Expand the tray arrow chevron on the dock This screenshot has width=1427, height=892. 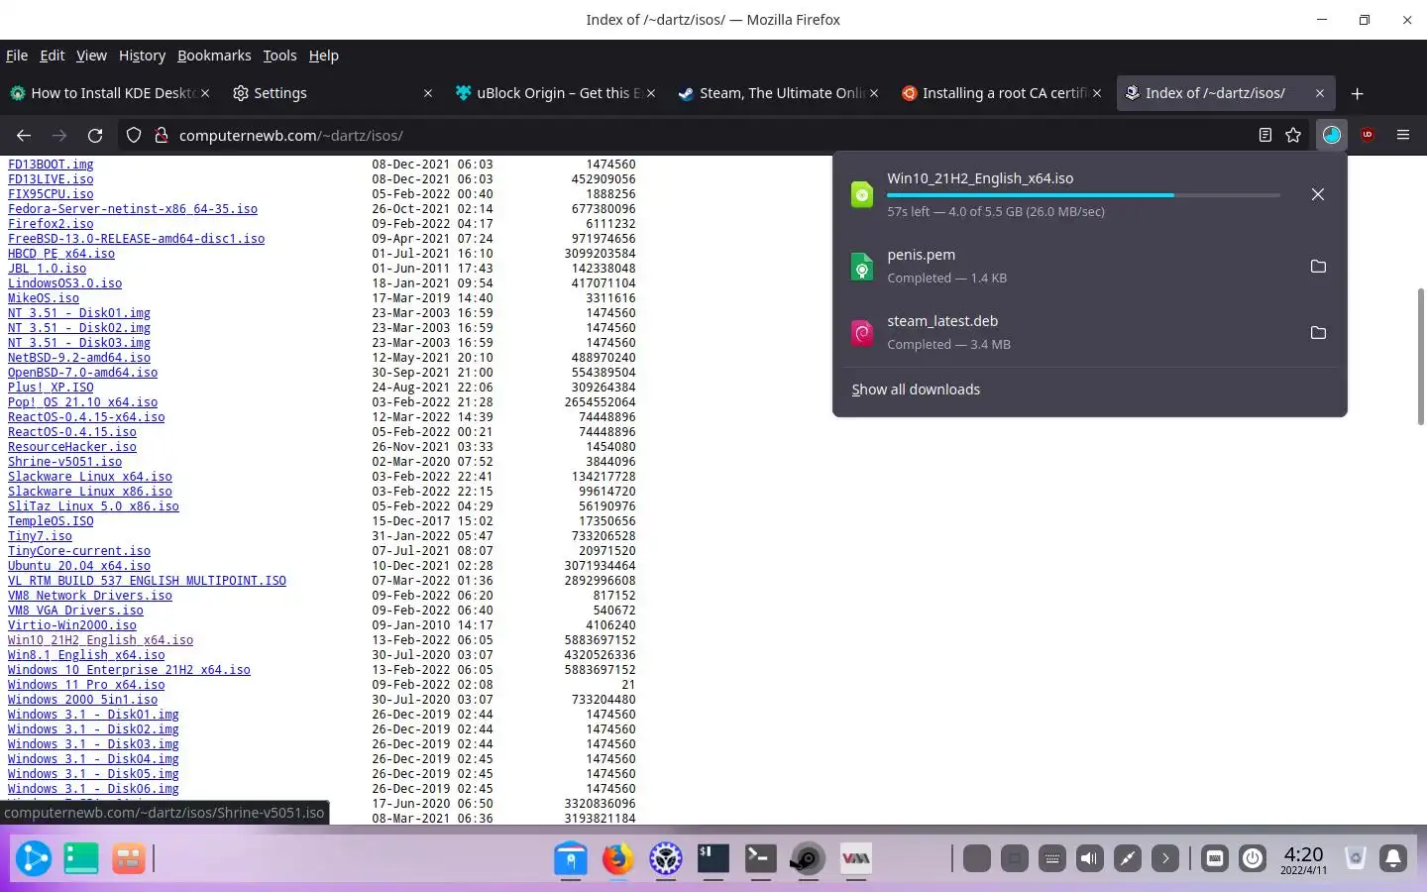coord(1165,858)
